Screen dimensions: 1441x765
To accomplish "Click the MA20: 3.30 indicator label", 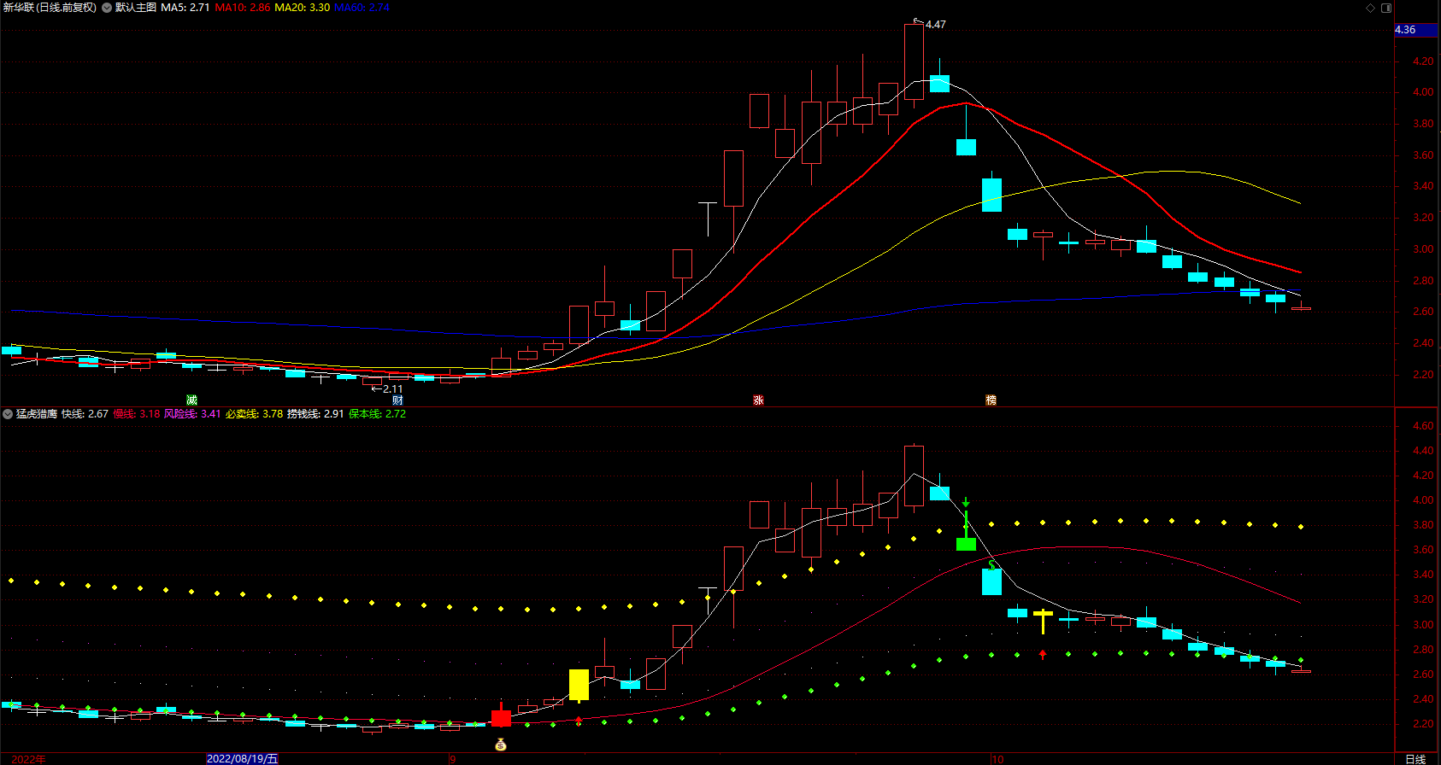I will pyautogui.click(x=302, y=8).
